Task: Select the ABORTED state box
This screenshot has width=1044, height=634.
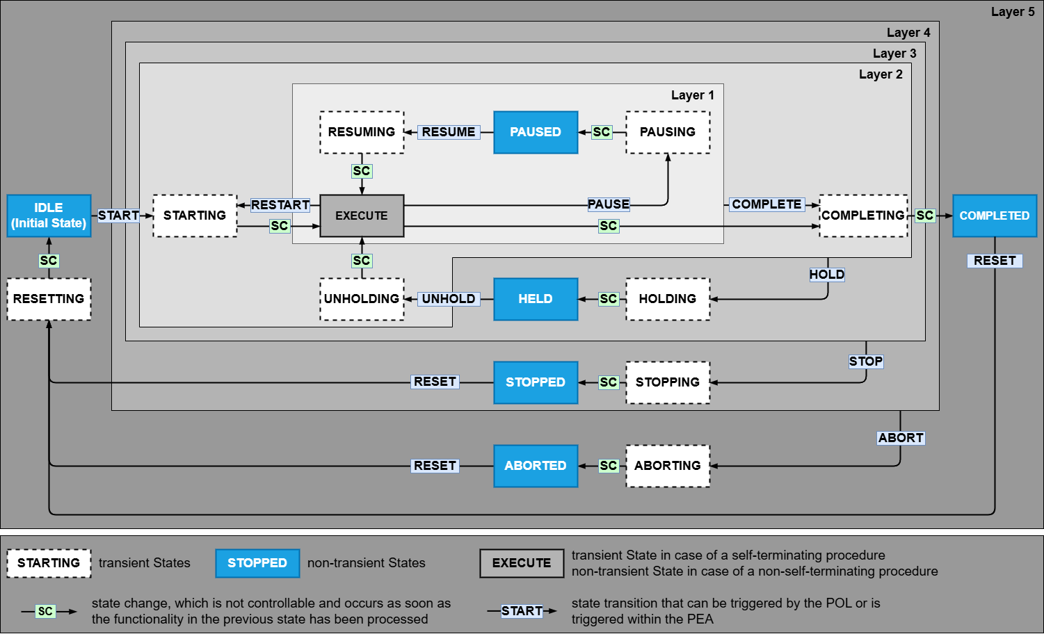Action: pos(536,466)
